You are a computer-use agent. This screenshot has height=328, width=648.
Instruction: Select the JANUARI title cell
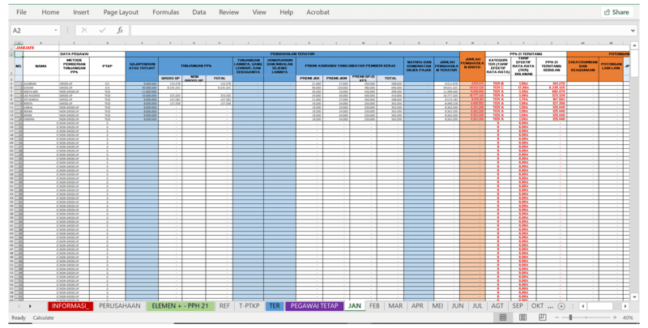(x=25, y=48)
